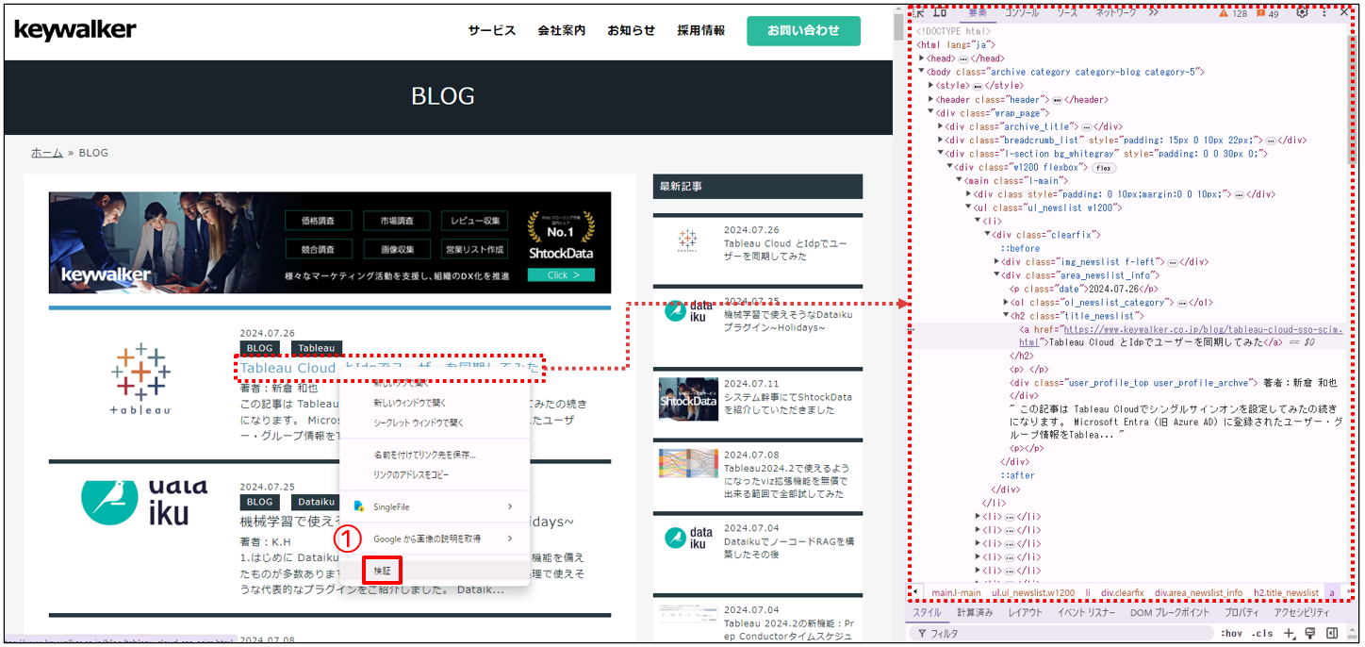Open the お知らせ navigation link
1365x647 pixels.
[x=632, y=30]
